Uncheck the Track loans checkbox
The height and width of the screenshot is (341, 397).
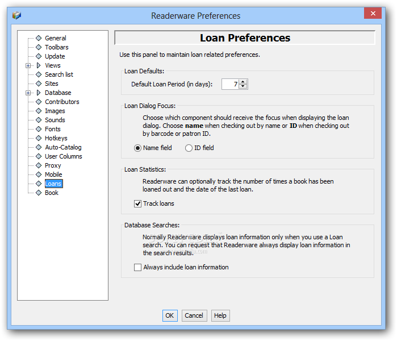(137, 203)
